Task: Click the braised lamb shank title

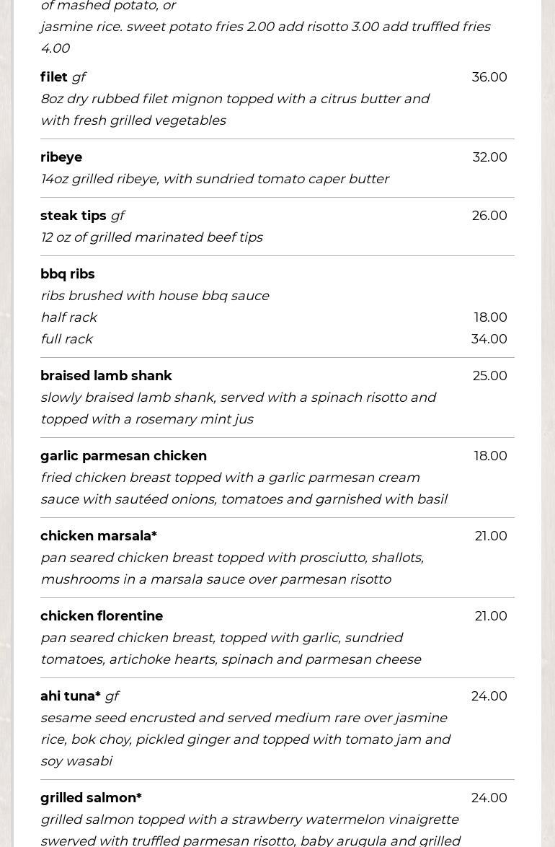Action: pyautogui.click(x=106, y=376)
